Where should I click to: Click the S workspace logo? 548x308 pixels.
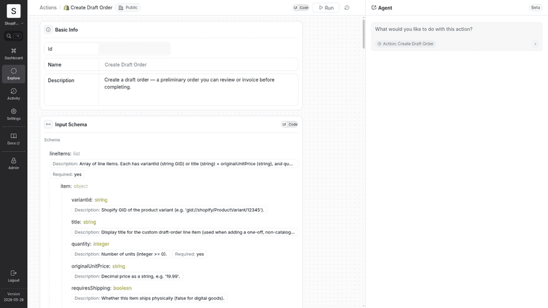point(14,11)
